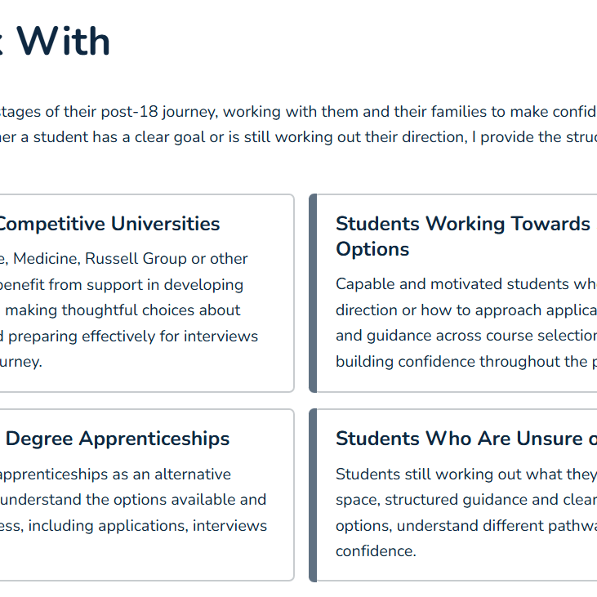
Task: Click the large "With" page heading
Action: click(64, 41)
